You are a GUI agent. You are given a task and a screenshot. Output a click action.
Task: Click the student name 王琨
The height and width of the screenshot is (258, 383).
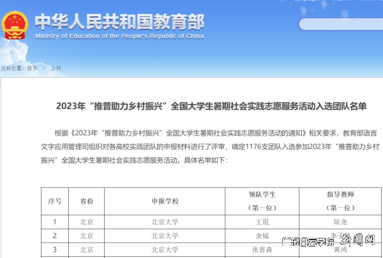click(262, 222)
